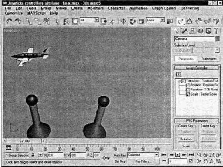Select the Select and Move tool
The image size is (223, 167).
pos(123,21)
